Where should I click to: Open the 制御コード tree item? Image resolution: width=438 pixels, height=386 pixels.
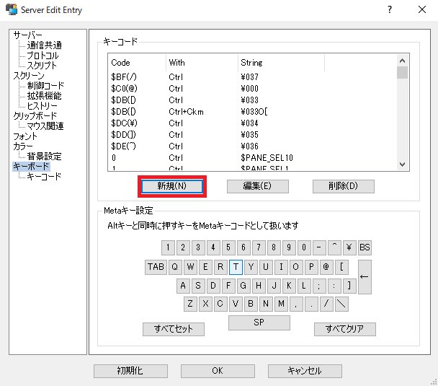point(45,86)
